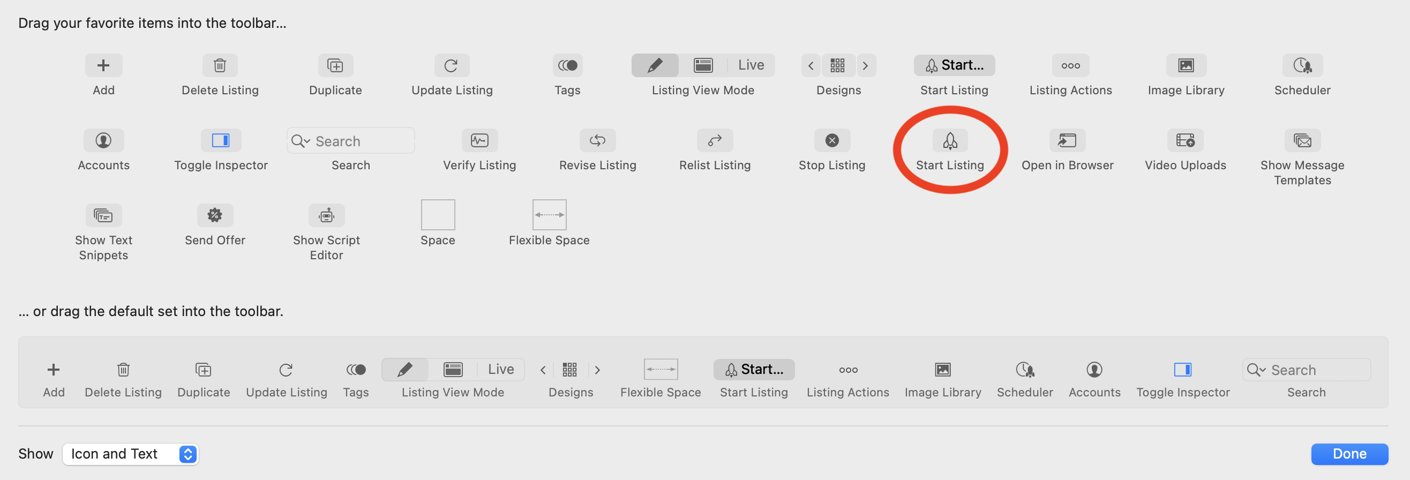Screen dimensions: 1410x480
Task: Click Tags in the default toolbar set
Action: [356, 371]
